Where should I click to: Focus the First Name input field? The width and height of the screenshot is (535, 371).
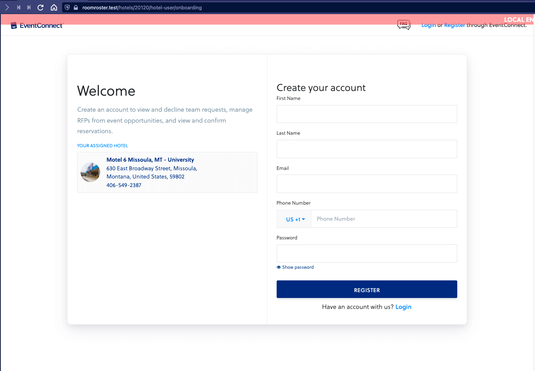pyautogui.click(x=367, y=114)
